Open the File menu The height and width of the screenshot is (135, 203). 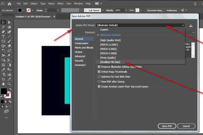tap(19, 4)
